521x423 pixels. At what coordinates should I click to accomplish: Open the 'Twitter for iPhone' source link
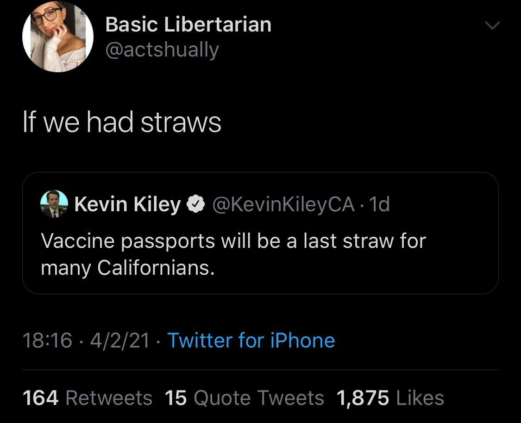pyautogui.click(x=251, y=341)
